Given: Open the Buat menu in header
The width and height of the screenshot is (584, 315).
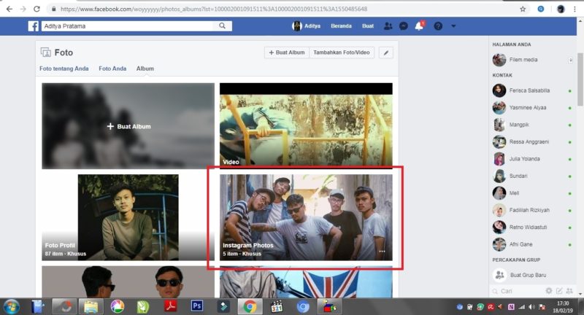Looking at the screenshot, I should (368, 26).
